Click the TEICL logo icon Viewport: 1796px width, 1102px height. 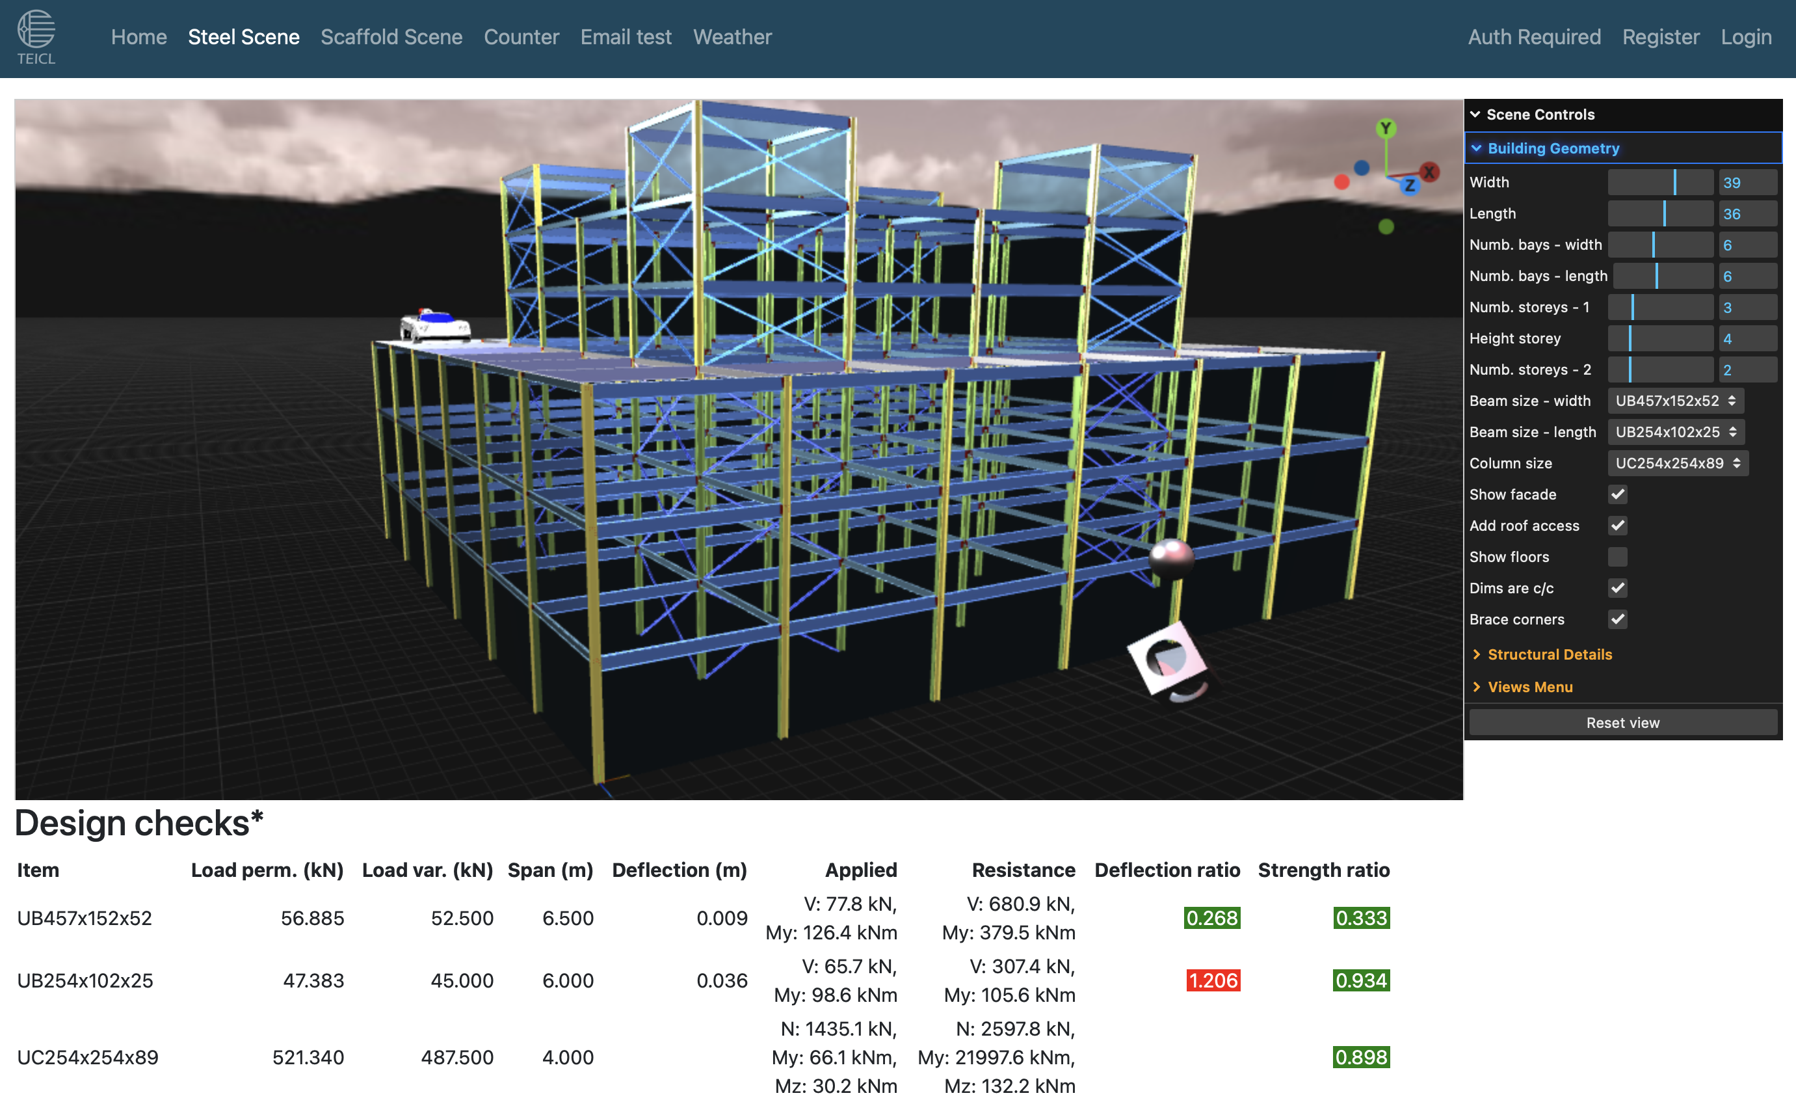[36, 29]
